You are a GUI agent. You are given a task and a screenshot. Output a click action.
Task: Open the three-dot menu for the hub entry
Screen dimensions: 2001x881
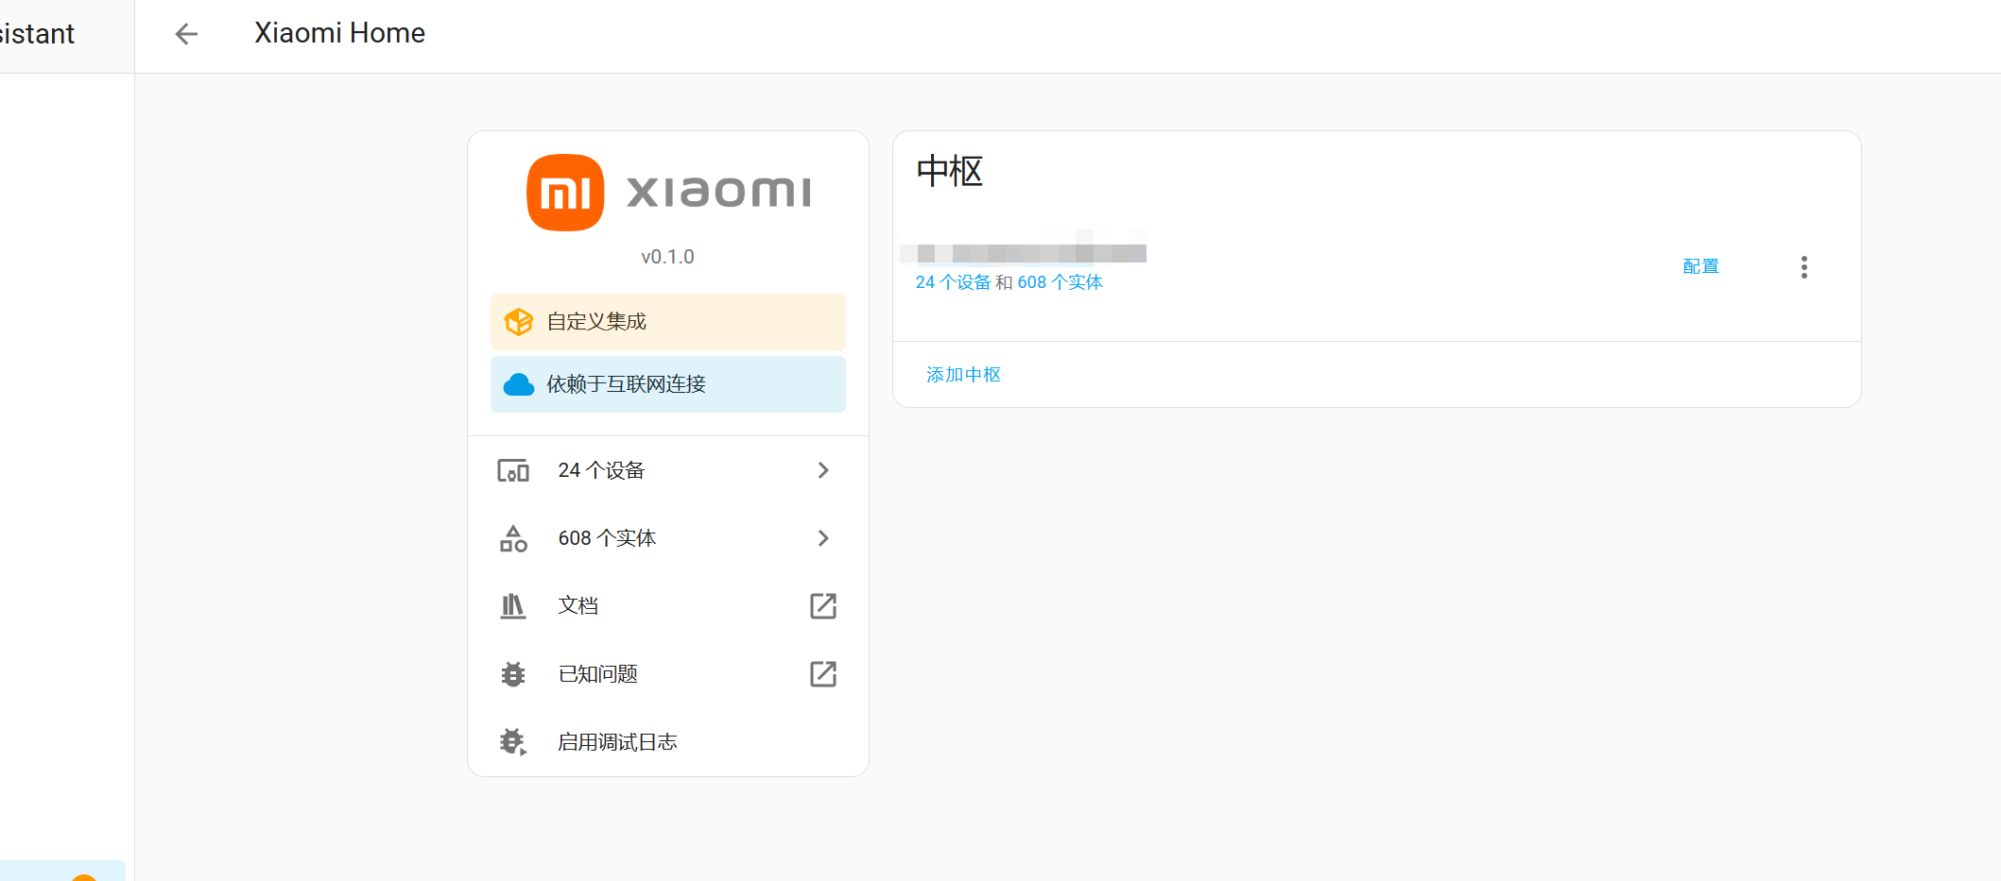[1804, 267]
